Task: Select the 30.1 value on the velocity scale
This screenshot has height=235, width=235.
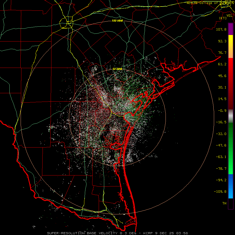Action: (x=222, y=87)
